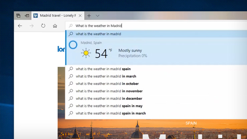The width and height of the screenshot is (247, 139).
Task: Close the Madrid travel tab
Action: pyautogui.click(x=80, y=16)
